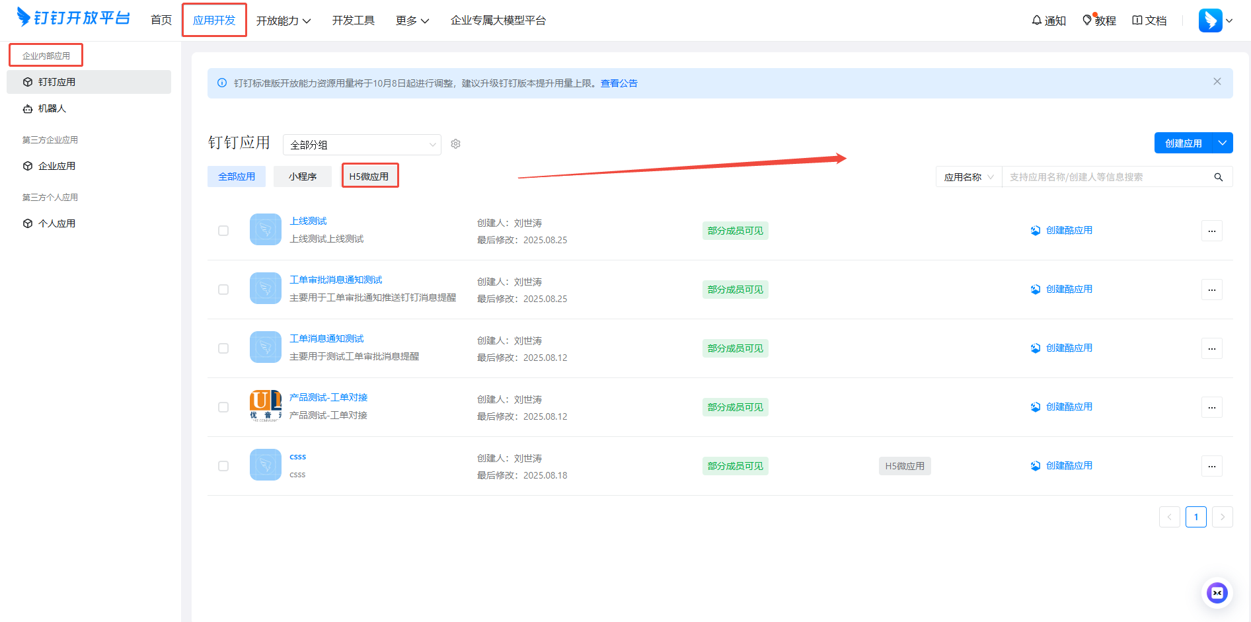Open the 教程 tutorial link

1099,20
